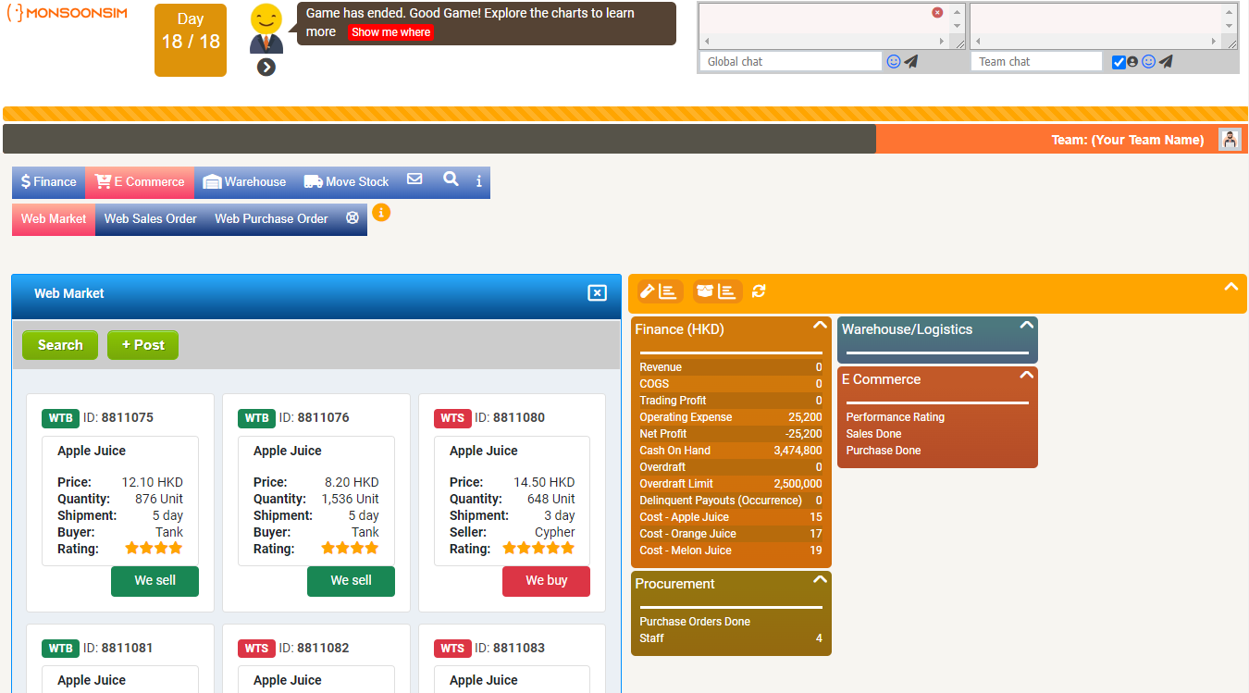Screen dimensions: 1249x693
Task: Uncheck the Team chat checkbox
Action: click(x=1119, y=62)
